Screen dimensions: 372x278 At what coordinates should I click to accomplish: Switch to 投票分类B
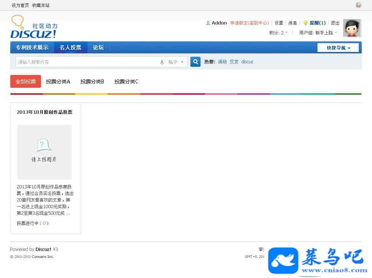(x=92, y=82)
